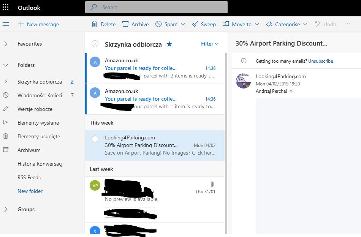Image resolution: width=361 pixels, height=237 pixels.
Task: Click the attachment paperclip on Thu 31/01 email
Action: coord(212,184)
